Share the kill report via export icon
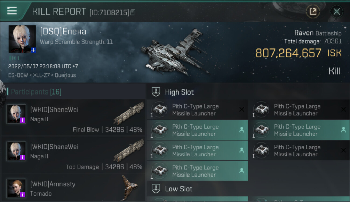 313,12
